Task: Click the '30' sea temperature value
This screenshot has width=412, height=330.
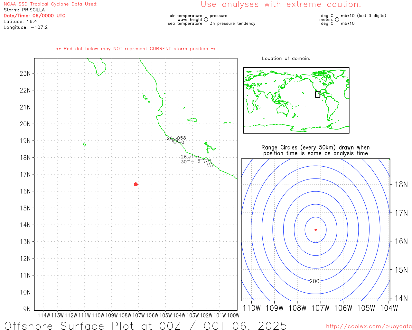Action: pyautogui.click(x=184, y=162)
